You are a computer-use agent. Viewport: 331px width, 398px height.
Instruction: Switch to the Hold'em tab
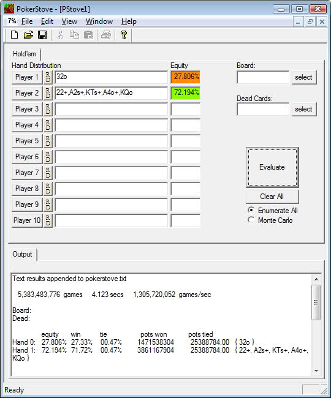pos(25,54)
